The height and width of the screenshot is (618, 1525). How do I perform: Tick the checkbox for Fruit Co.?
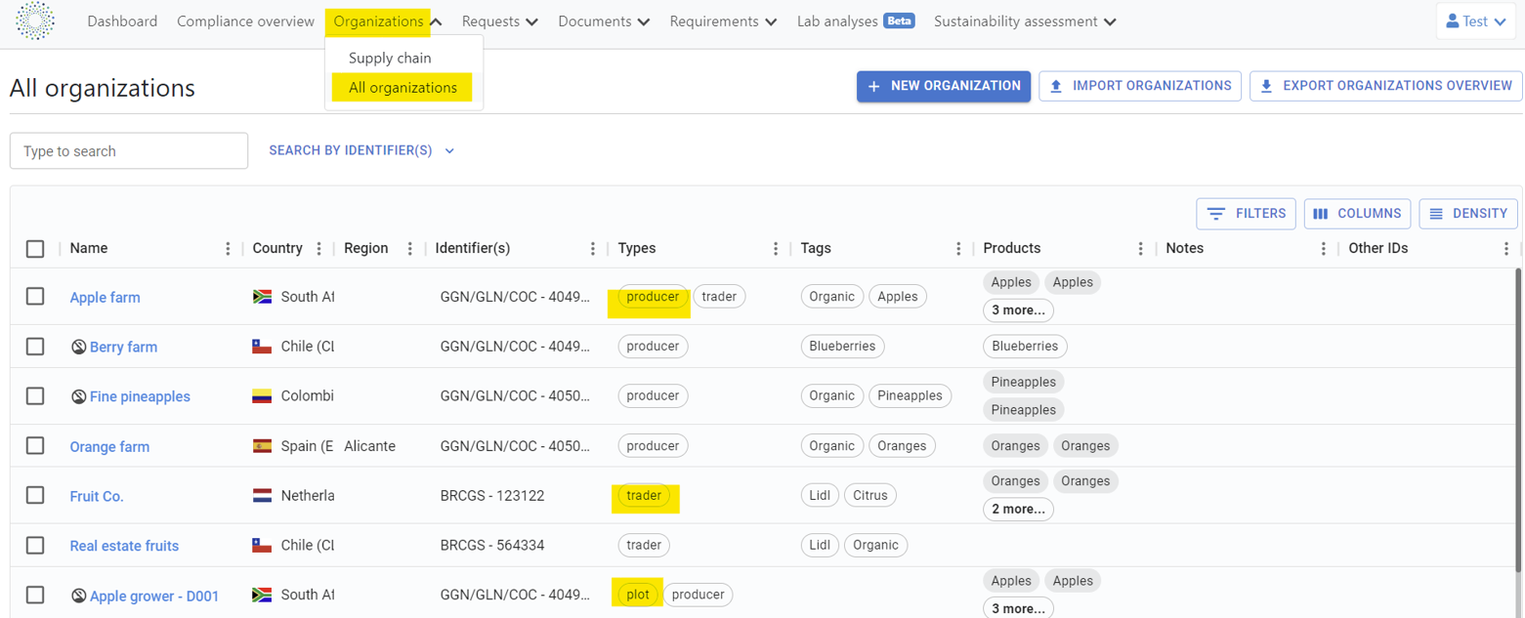tap(35, 495)
